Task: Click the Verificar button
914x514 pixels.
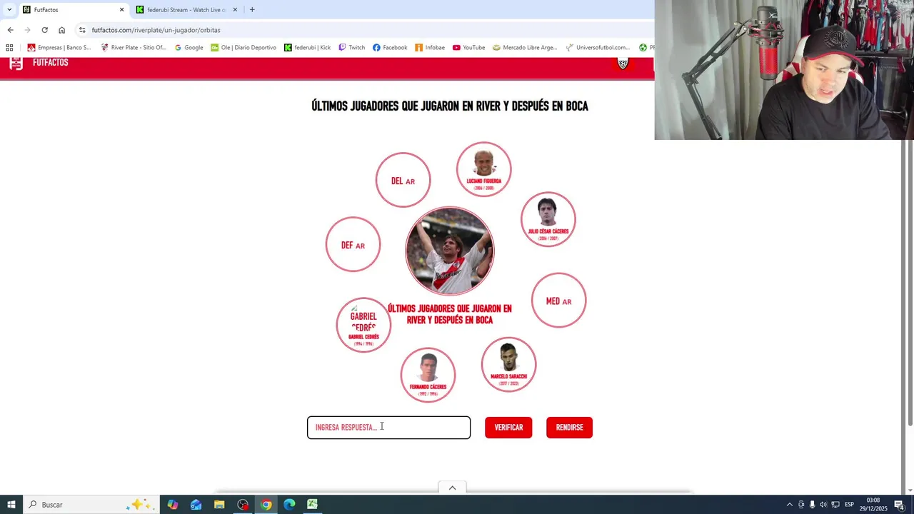Action: point(508,428)
